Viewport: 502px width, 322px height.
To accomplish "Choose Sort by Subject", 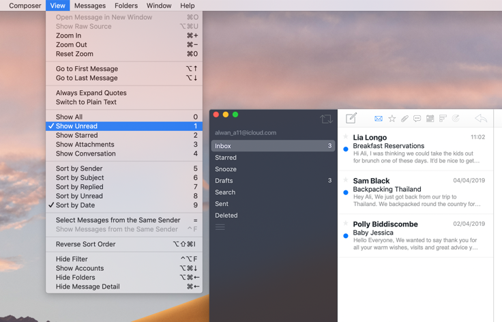I will point(124,177).
